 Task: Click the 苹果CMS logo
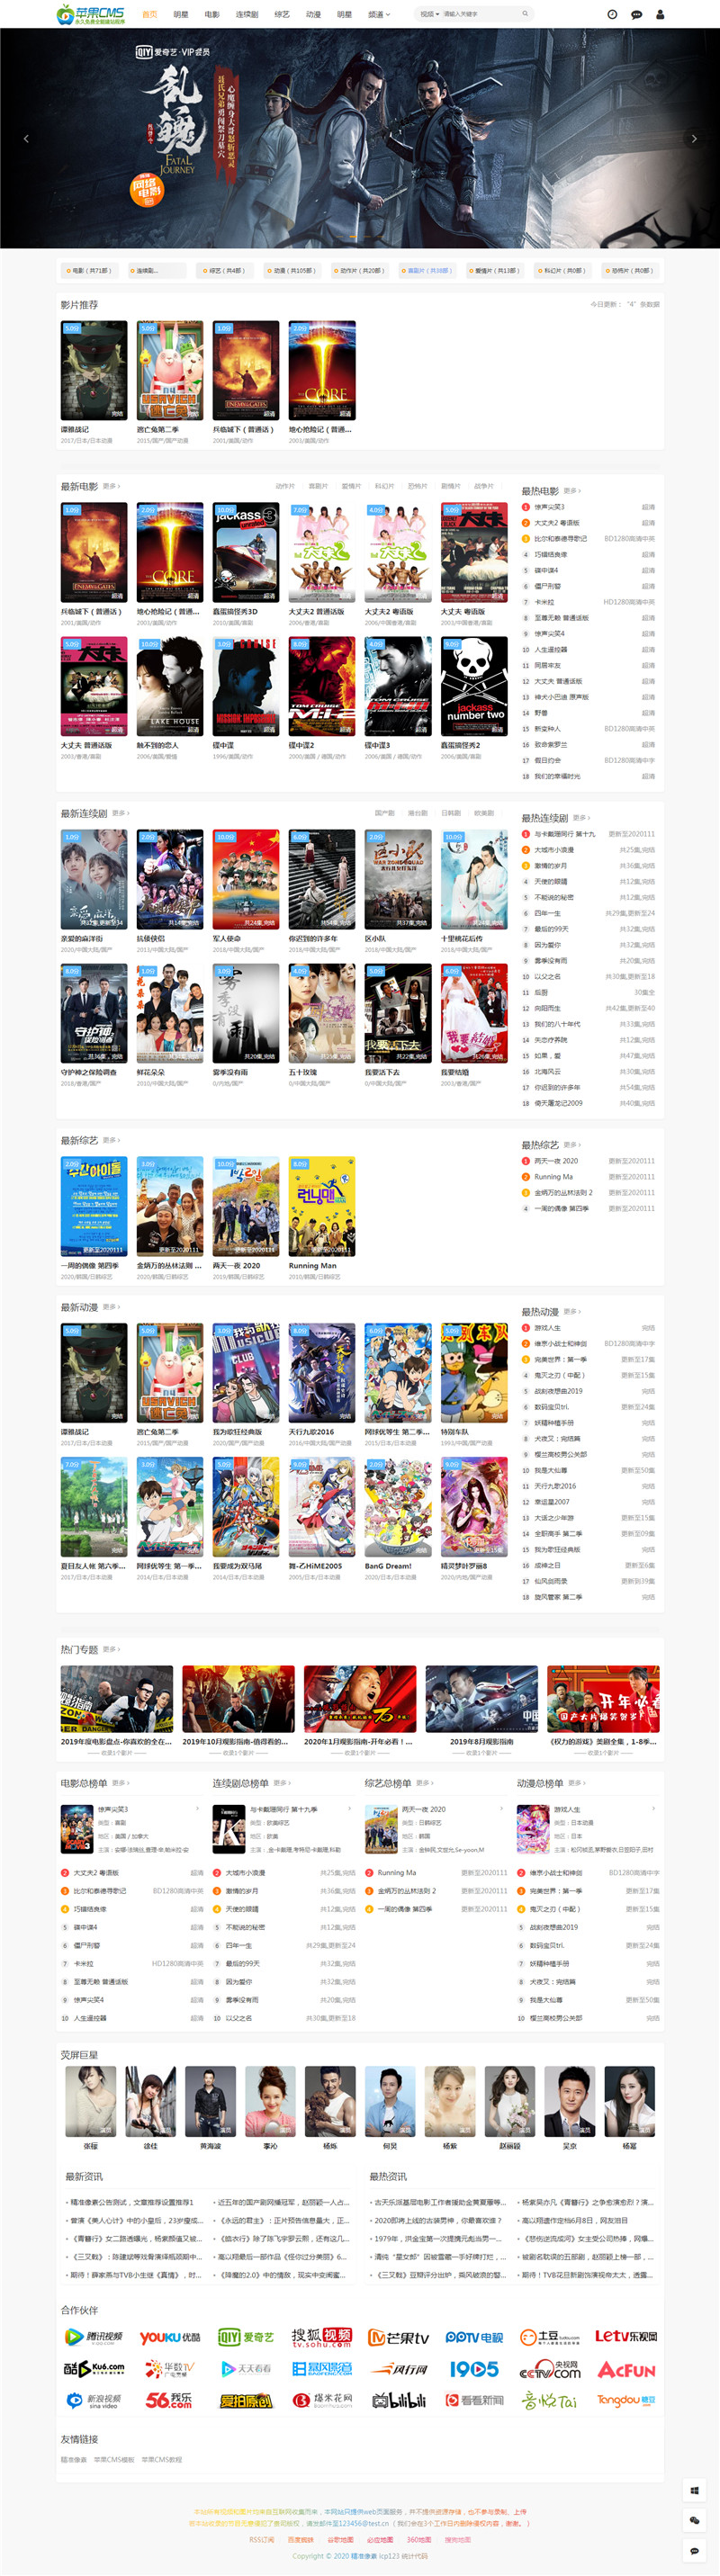[x=91, y=14]
